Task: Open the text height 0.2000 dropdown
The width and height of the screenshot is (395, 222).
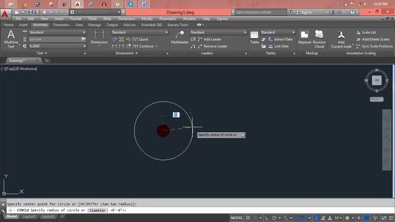Action: coord(57,46)
